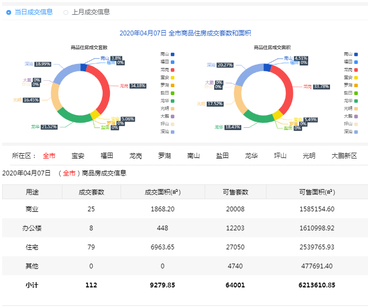The width and height of the screenshot is (368, 308).
Task: Switch to the 全市 district filter
Action: click(x=49, y=156)
